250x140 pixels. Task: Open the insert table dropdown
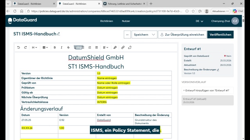tap(45, 47)
